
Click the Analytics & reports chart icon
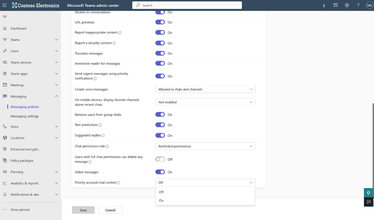(x=5, y=183)
